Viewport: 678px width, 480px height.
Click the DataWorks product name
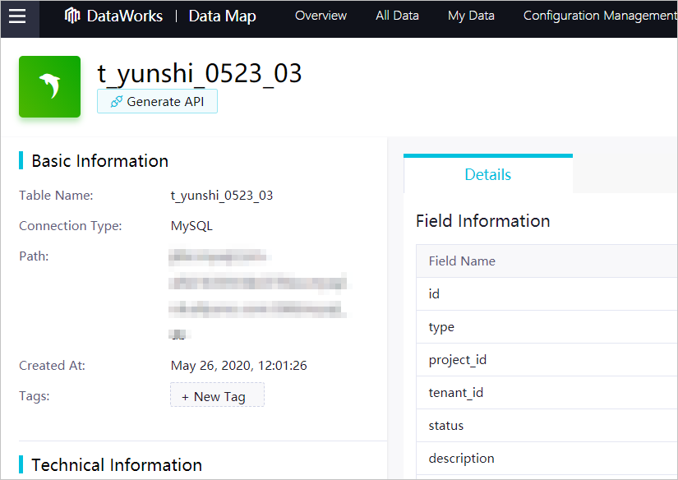[x=125, y=16]
